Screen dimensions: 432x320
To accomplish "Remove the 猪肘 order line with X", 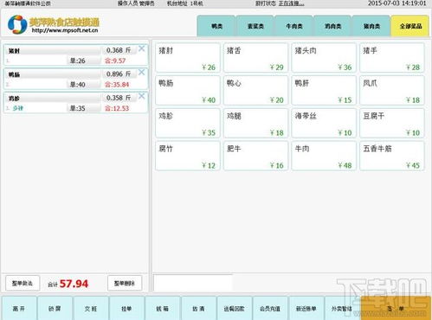I will tap(141, 48).
